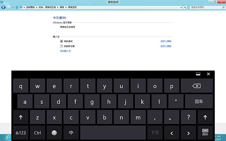Click the 搜索控制面板 search field
The width and height of the screenshot is (226, 141).
[207, 7]
